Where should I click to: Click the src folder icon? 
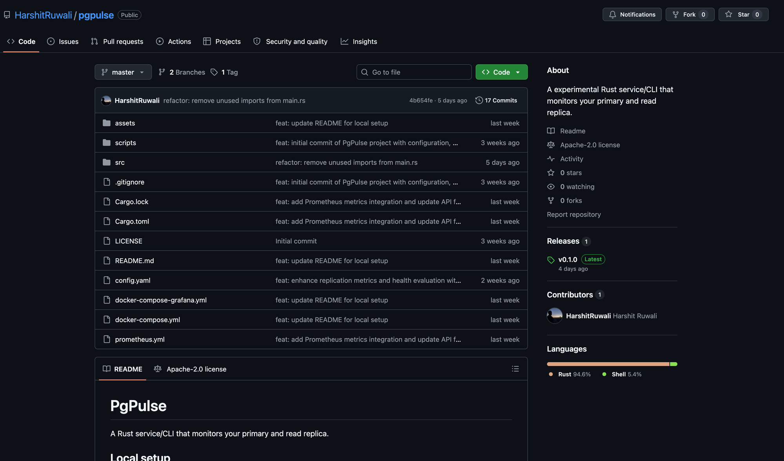[107, 162]
